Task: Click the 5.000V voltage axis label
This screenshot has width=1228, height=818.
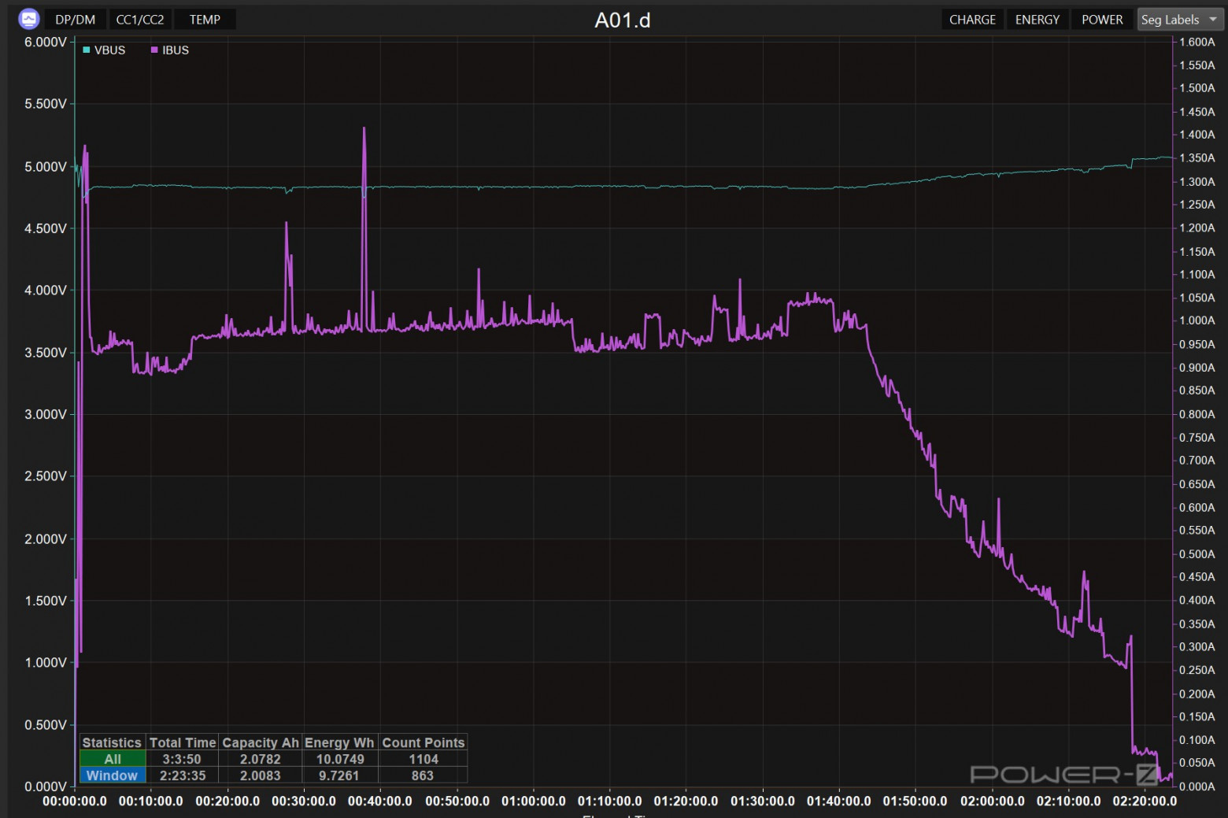Action: tap(46, 167)
